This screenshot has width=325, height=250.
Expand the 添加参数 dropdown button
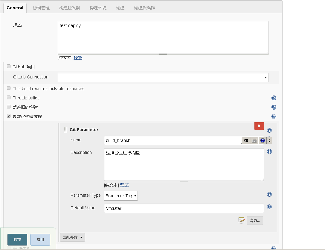point(72,237)
